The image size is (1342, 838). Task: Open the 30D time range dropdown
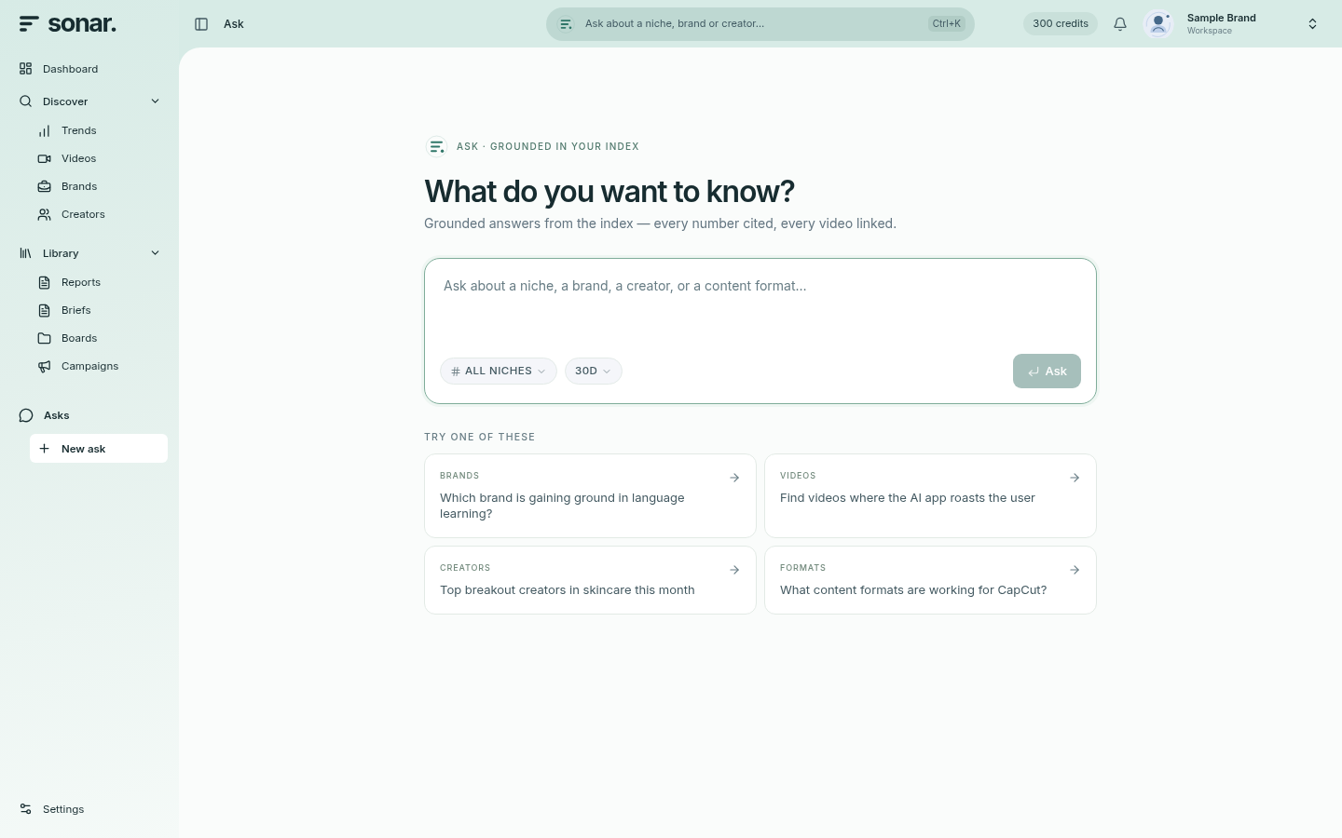pyautogui.click(x=594, y=371)
